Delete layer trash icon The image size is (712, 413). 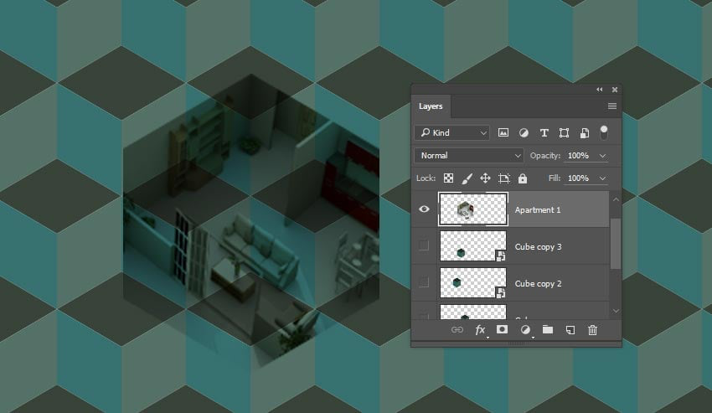592,330
